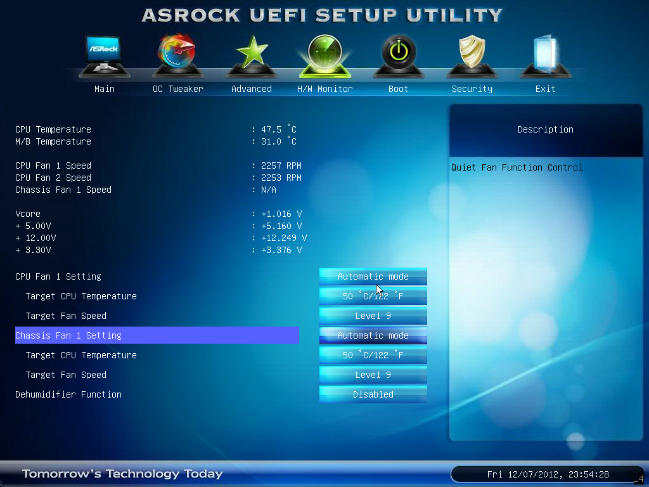Click the H/W Monitor radar icon
Screen dimensions: 649x487
click(324, 56)
